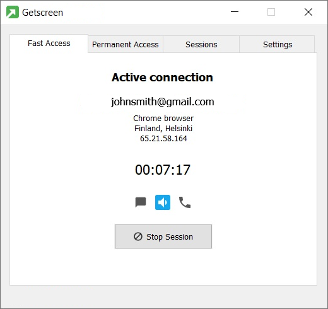Viewport: 328px width, 309px height.
Task: Start a voice call with phone icon
Action: tap(185, 202)
